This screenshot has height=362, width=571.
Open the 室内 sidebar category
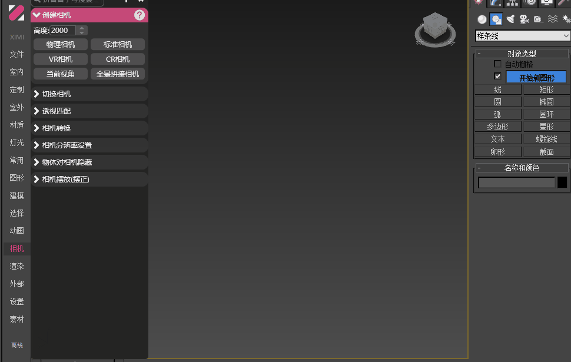[16, 72]
